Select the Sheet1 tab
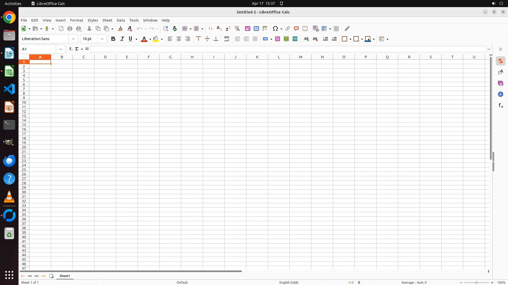 tap(65, 276)
